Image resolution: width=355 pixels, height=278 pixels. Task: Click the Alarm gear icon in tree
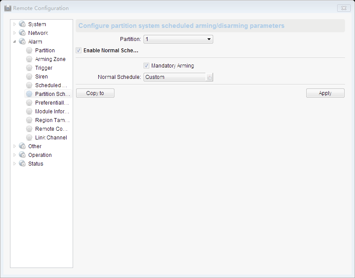22,41
